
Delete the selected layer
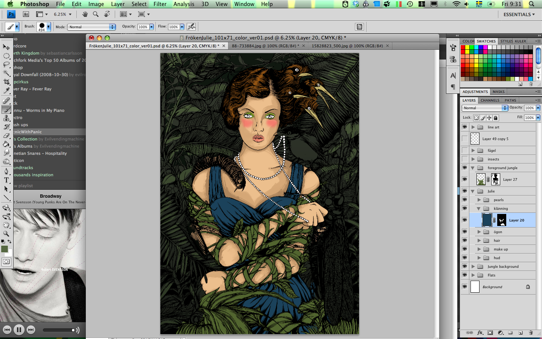(x=531, y=333)
